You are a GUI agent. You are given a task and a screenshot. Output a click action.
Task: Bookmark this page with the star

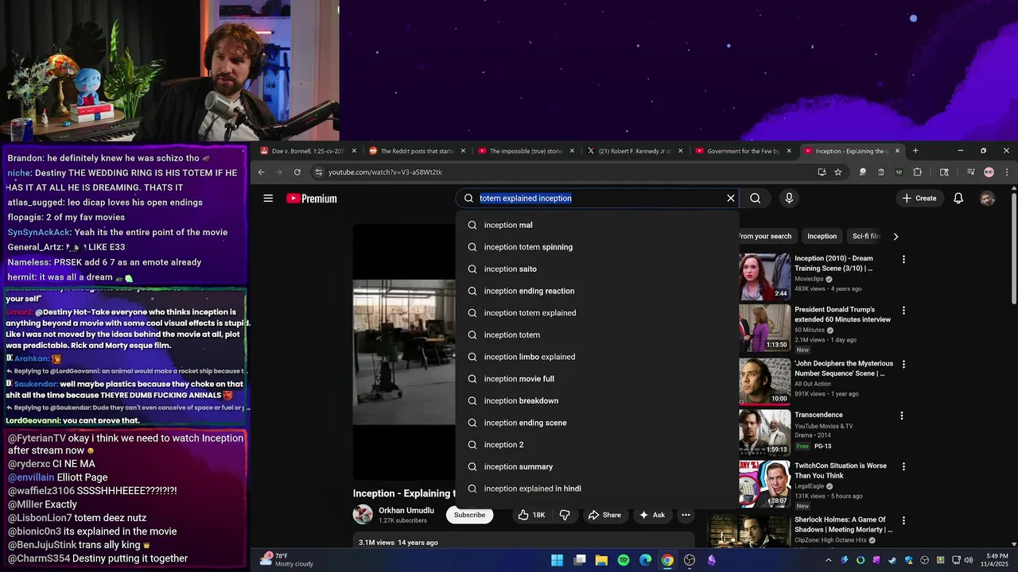point(838,172)
